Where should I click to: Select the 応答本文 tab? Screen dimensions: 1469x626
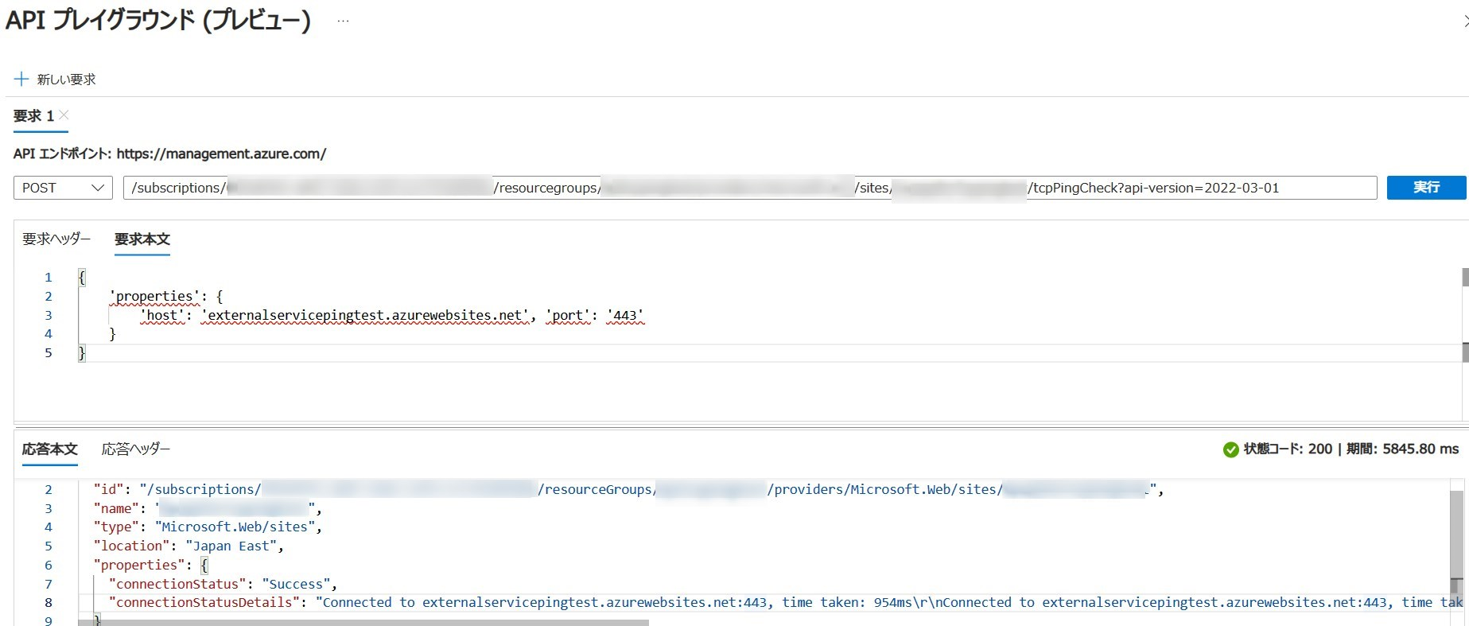pos(49,449)
